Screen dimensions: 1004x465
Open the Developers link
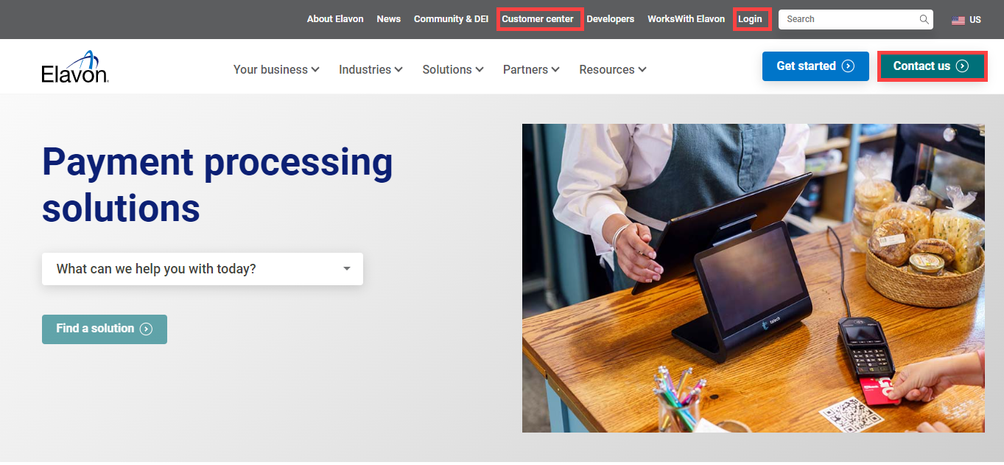point(610,19)
